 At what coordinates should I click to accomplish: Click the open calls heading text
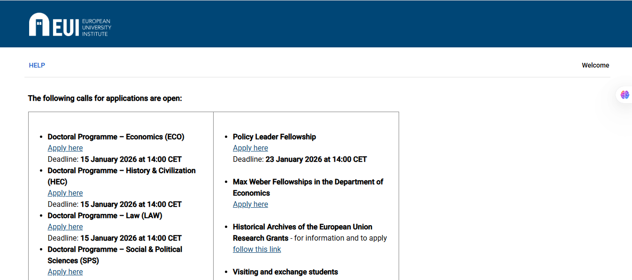click(104, 98)
